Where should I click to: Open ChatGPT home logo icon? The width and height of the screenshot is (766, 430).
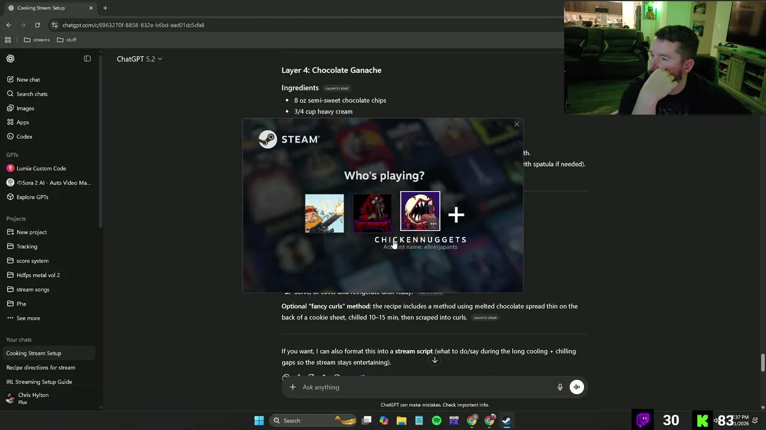point(10,59)
